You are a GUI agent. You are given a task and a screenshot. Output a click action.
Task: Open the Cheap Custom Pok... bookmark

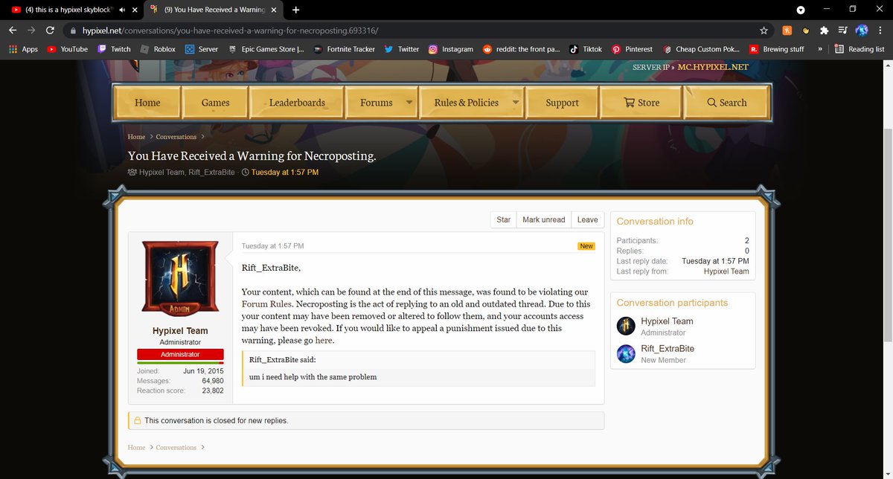[702, 49]
